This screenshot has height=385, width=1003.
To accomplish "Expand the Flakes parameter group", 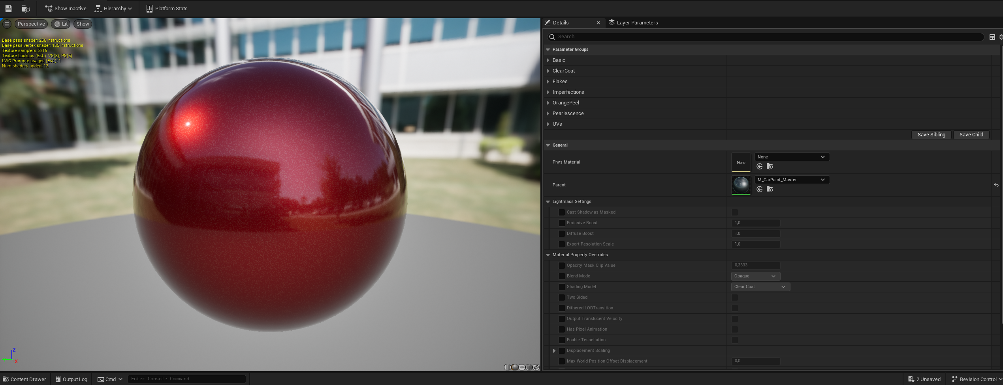I will (548, 82).
